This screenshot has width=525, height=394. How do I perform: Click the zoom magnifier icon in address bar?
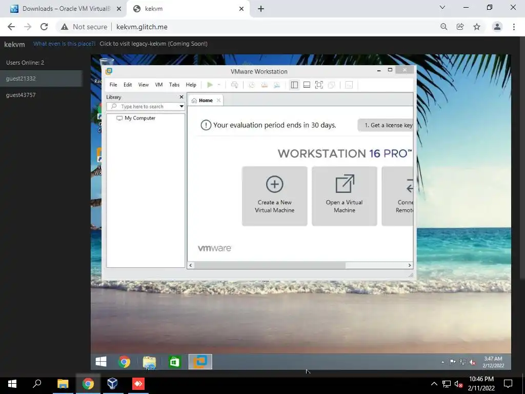point(443,27)
